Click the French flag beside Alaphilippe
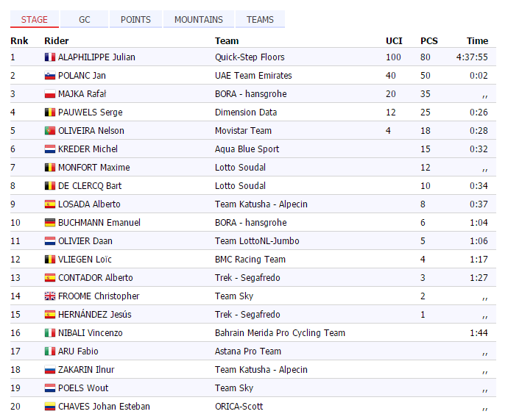 [x=50, y=57]
